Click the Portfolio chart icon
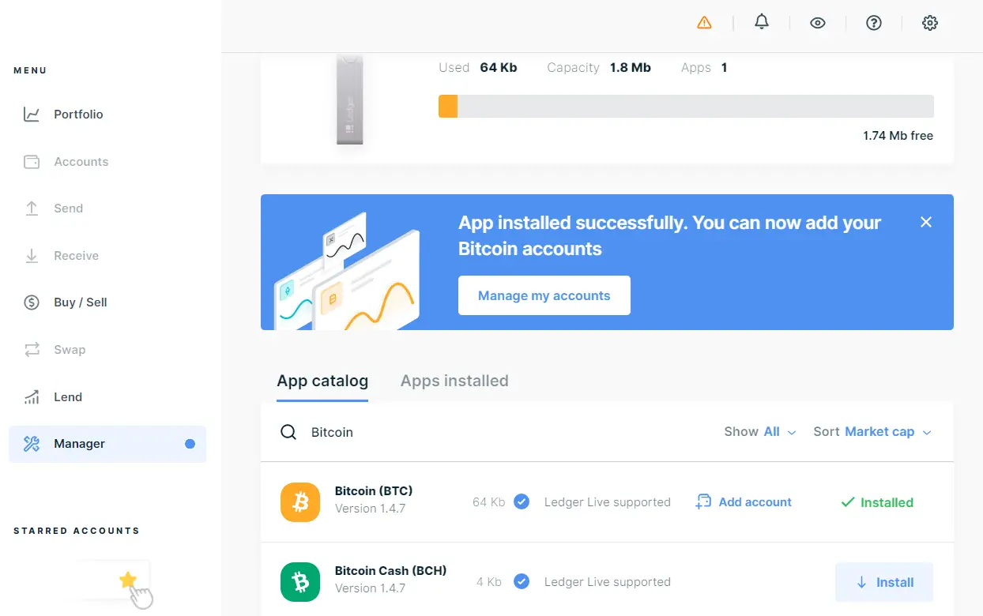Image resolution: width=983 pixels, height=616 pixels. pos(32,115)
